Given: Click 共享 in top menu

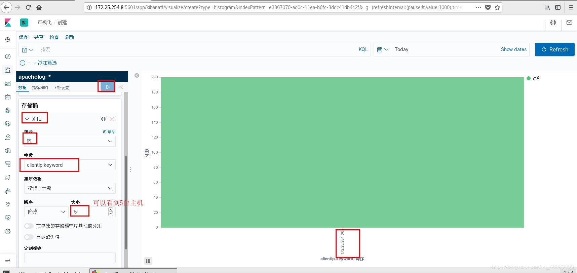Looking at the screenshot, I should (39, 37).
